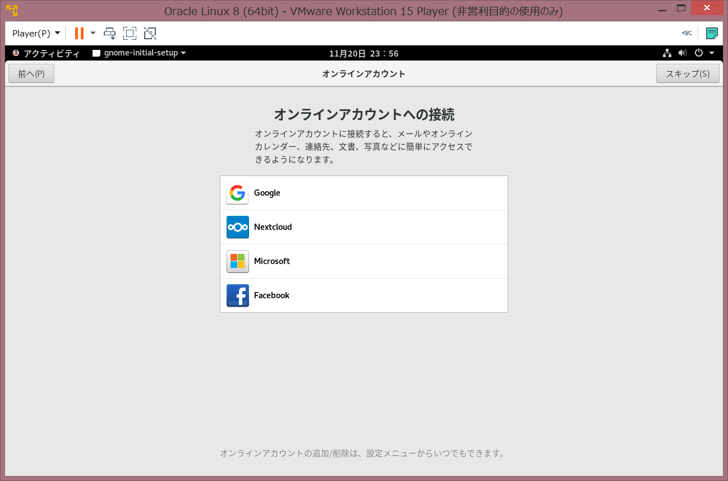This screenshot has width=728, height=481.
Task: Select the Microsoft account row label
Action: pyautogui.click(x=272, y=261)
